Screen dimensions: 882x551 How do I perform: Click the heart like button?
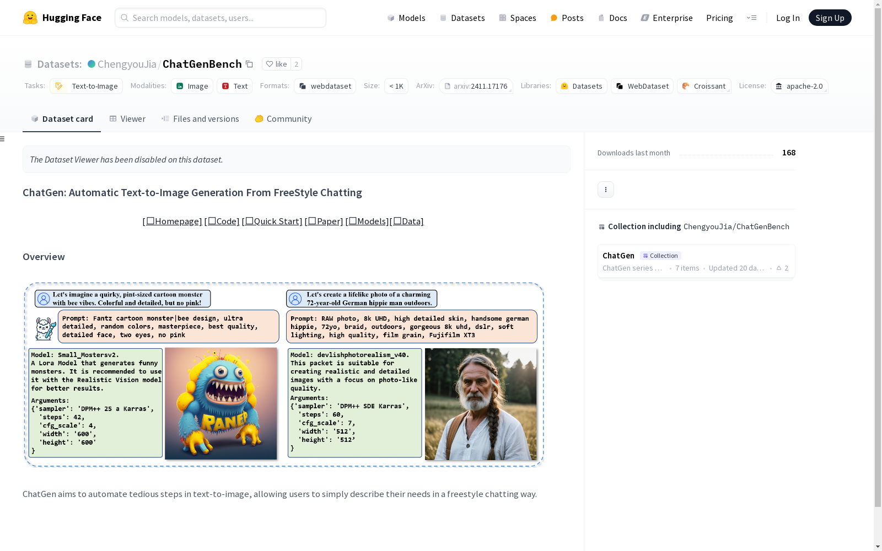(276, 64)
